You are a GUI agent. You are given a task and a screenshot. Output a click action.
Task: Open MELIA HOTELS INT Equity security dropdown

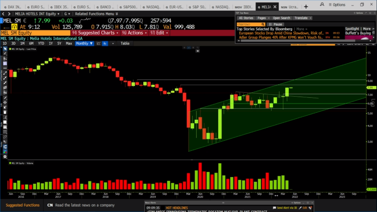click(37, 14)
